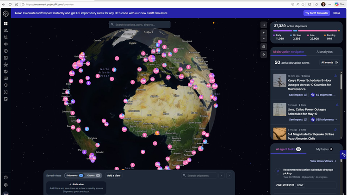Click the disruption events list scrollbar
The height and width of the screenshot is (195, 347).
tap(341, 81)
